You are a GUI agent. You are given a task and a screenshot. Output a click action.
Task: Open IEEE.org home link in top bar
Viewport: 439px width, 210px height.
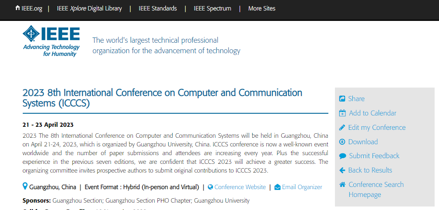pos(29,9)
